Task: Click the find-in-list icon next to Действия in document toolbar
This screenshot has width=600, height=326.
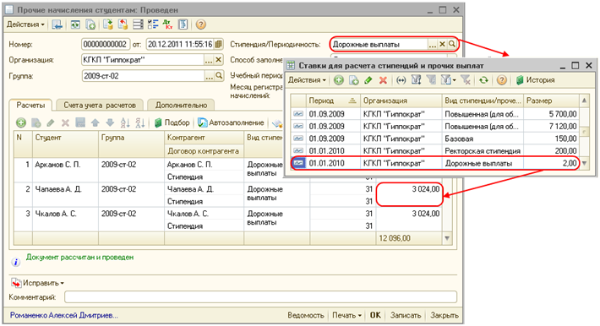Action: [x=57, y=24]
